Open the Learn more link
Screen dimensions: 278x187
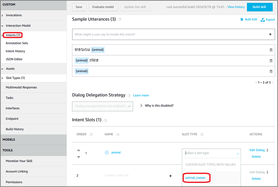[x=141, y=95]
